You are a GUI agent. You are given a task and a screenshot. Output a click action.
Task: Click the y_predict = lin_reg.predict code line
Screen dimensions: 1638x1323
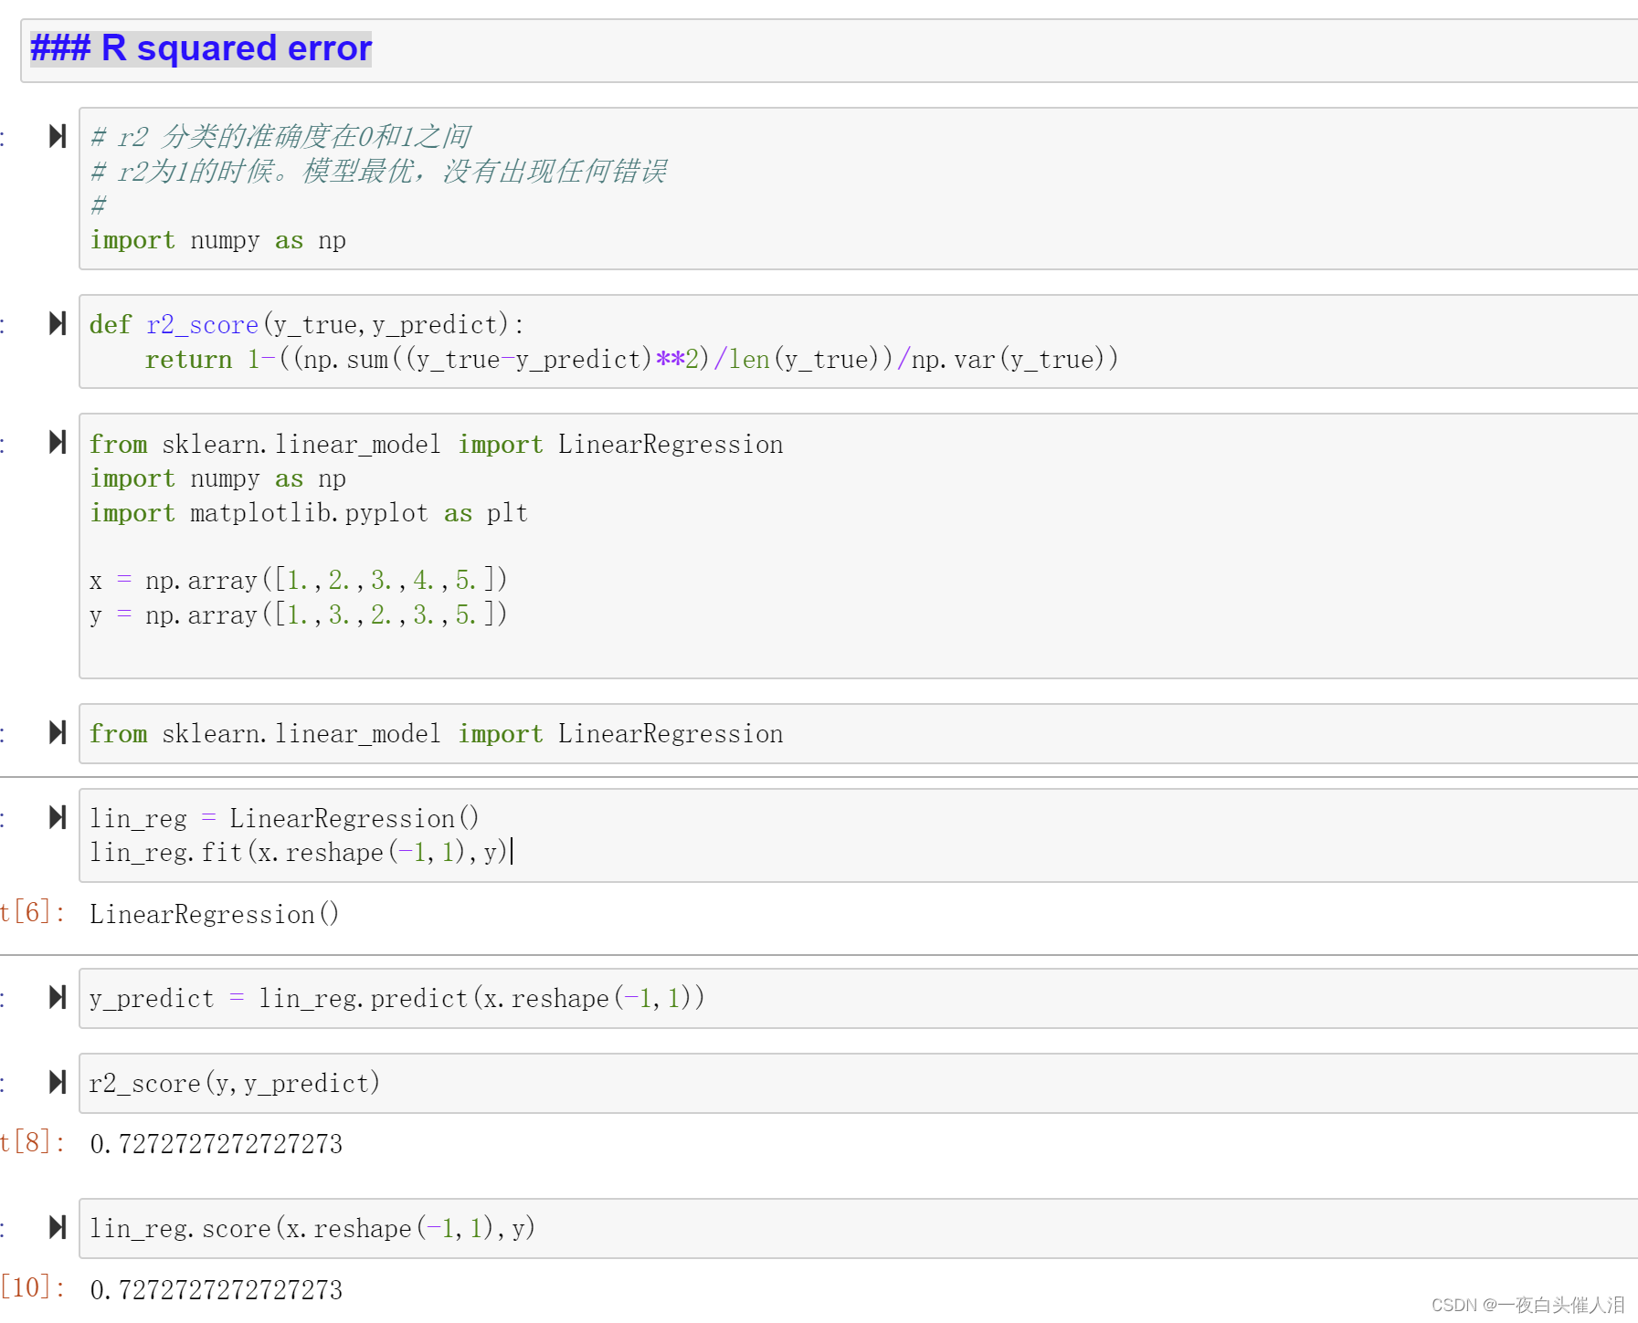coord(396,999)
